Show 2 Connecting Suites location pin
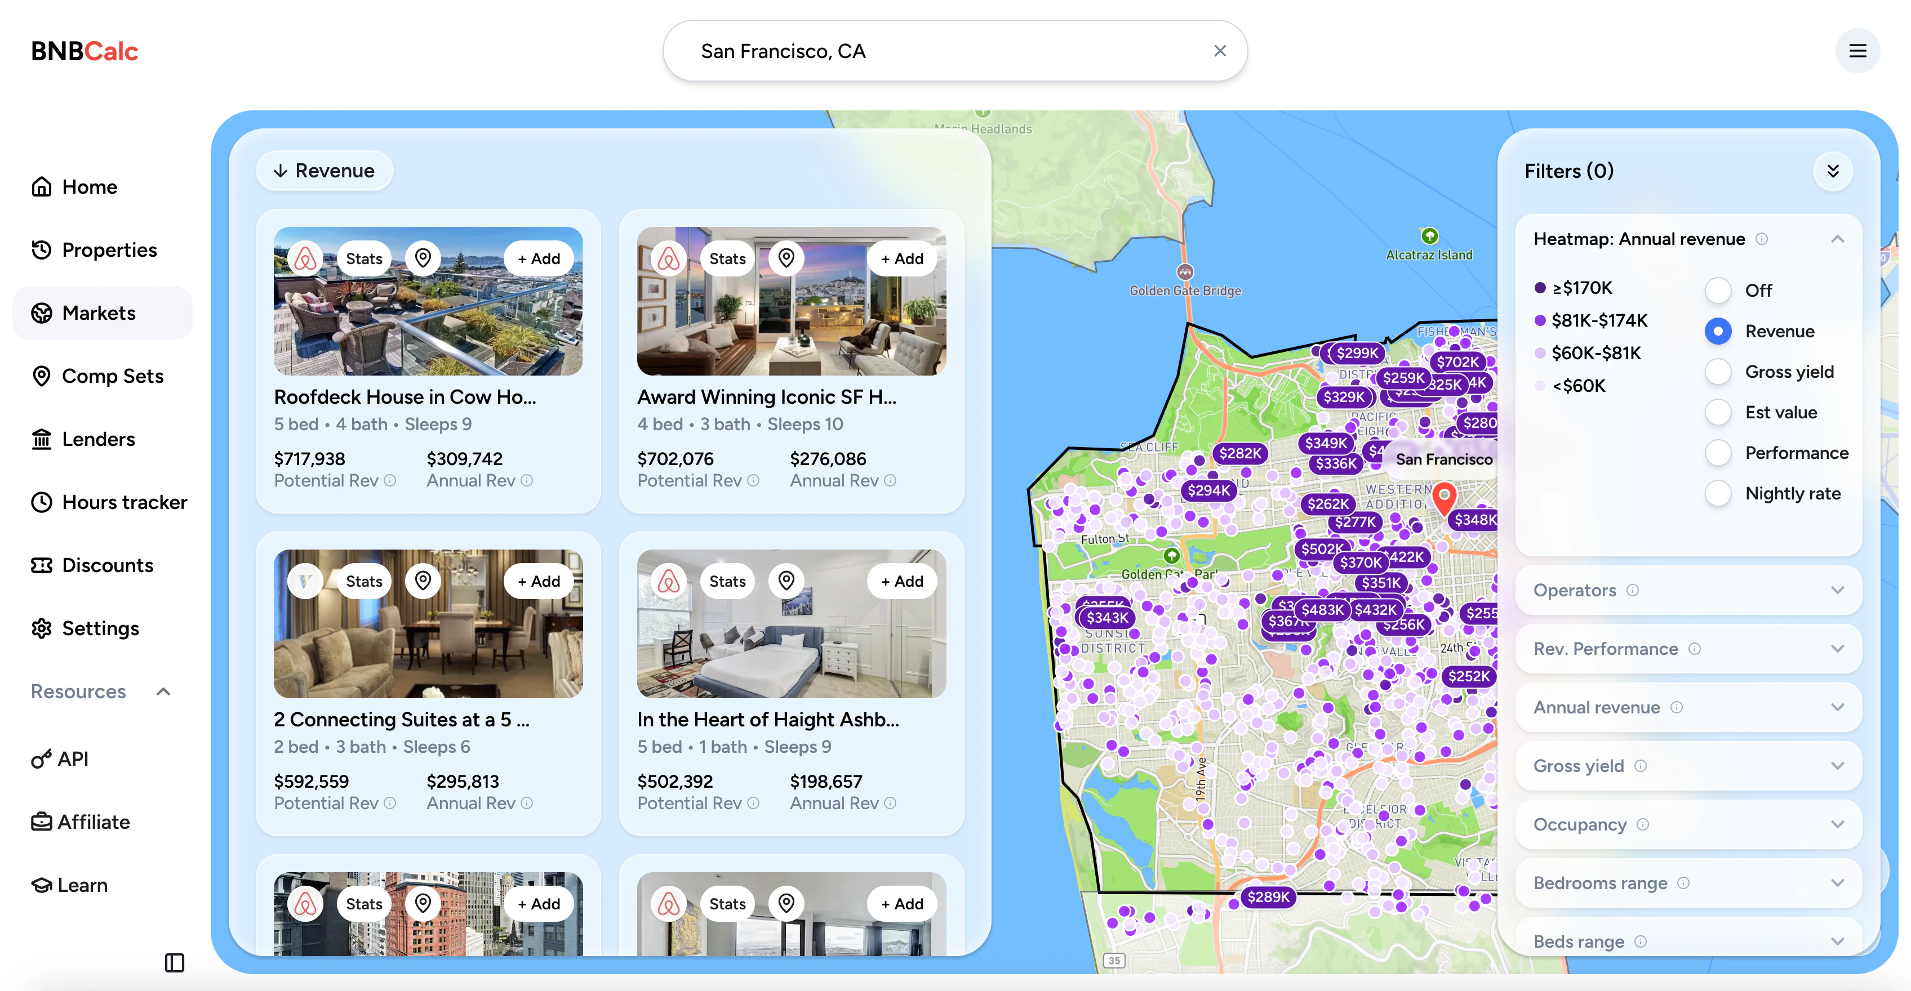Image resolution: width=1911 pixels, height=991 pixels. (x=423, y=581)
